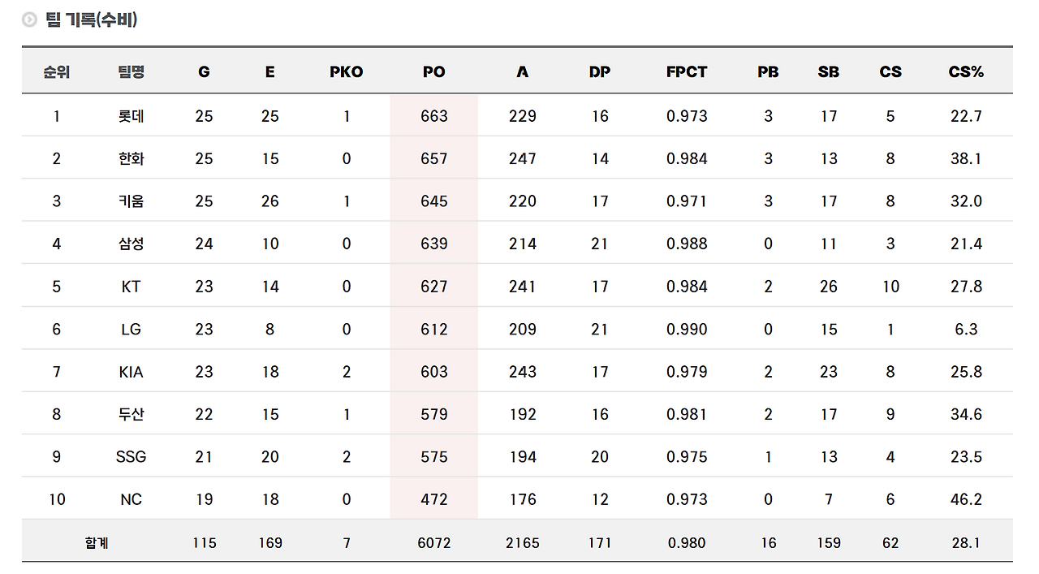Sort by the A assists header
The height and width of the screenshot is (574, 1039).
click(x=523, y=71)
